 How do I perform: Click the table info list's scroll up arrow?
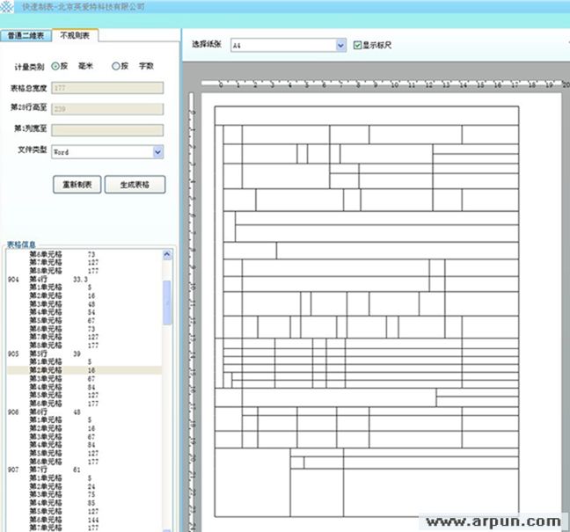(168, 256)
